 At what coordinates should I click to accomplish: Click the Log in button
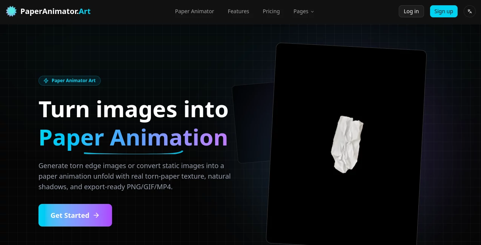point(411,11)
